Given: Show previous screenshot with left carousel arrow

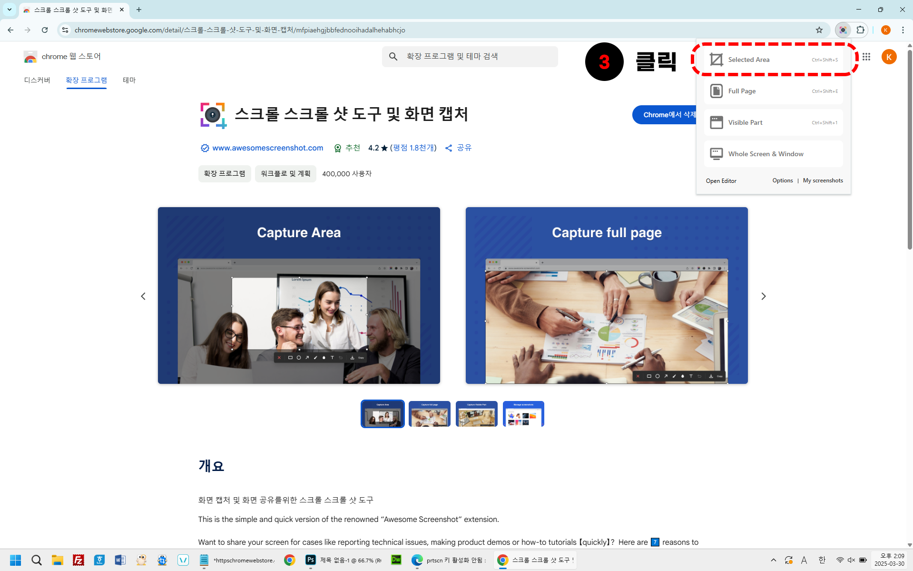Looking at the screenshot, I should tap(143, 296).
